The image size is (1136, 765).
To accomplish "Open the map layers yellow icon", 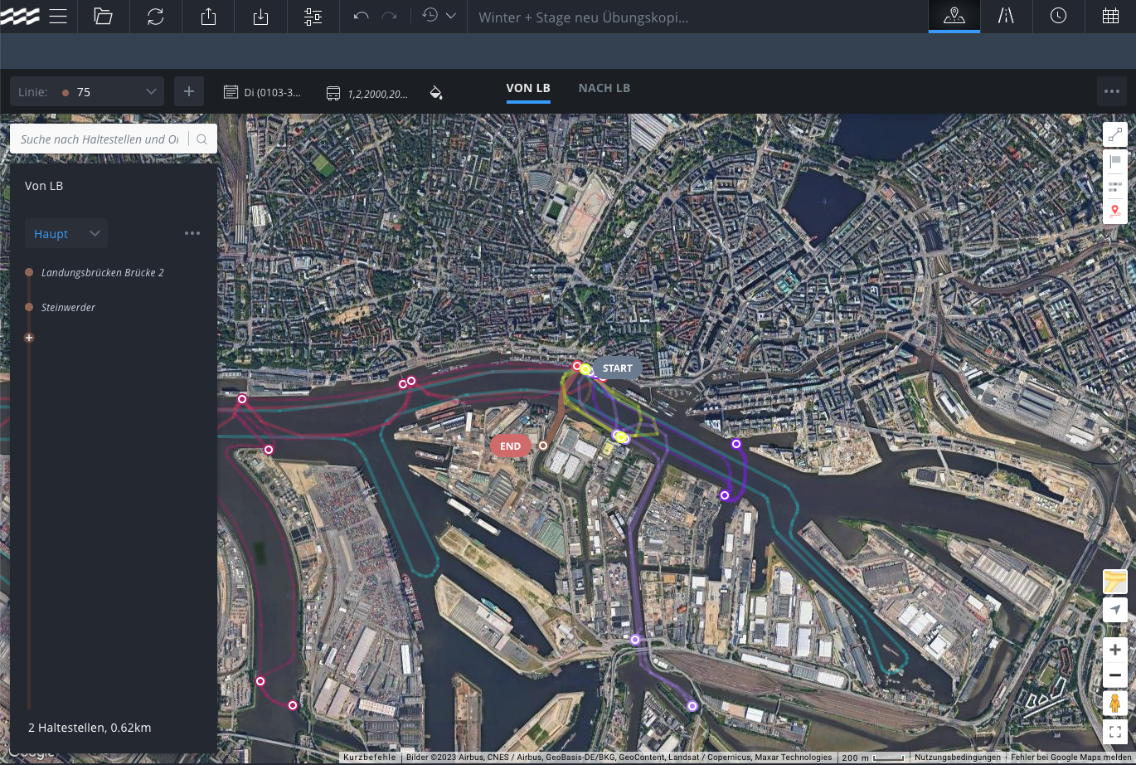I will (x=1114, y=581).
